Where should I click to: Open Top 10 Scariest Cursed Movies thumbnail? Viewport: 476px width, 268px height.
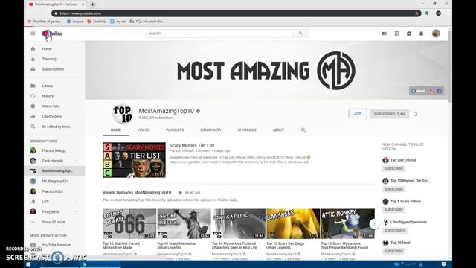point(129,223)
